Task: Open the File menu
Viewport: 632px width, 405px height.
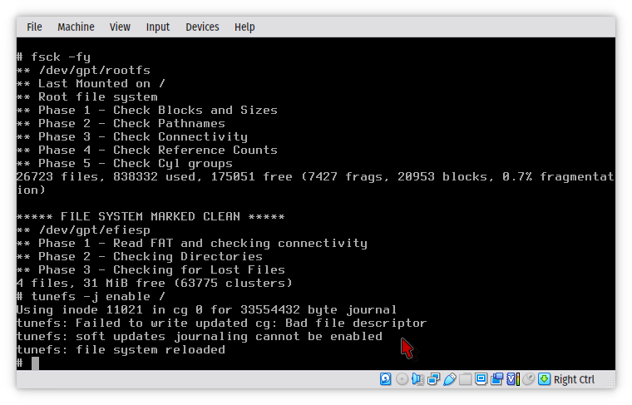Action: (34, 27)
